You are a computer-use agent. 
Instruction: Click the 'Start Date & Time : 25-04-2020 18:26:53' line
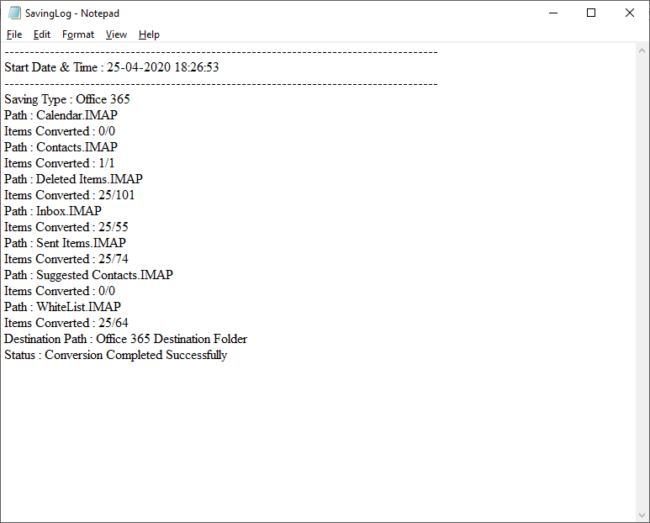coord(112,67)
